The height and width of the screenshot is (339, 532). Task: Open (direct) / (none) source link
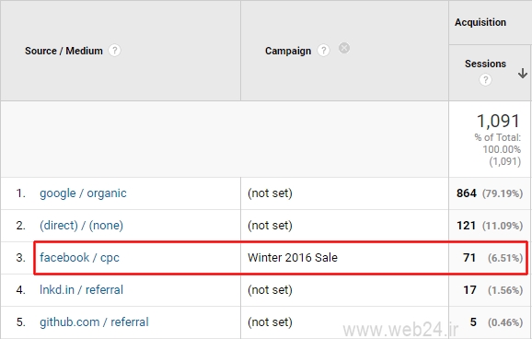coord(81,226)
